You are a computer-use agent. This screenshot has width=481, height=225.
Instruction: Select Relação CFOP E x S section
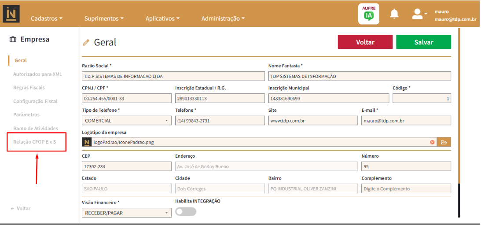coord(35,142)
